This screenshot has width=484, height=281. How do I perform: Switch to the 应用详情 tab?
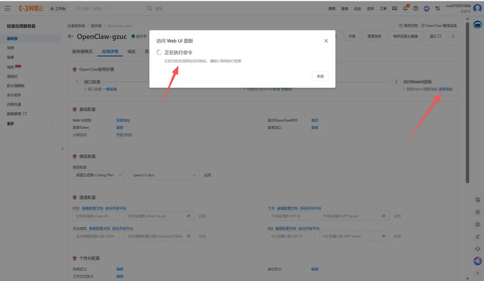110,52
